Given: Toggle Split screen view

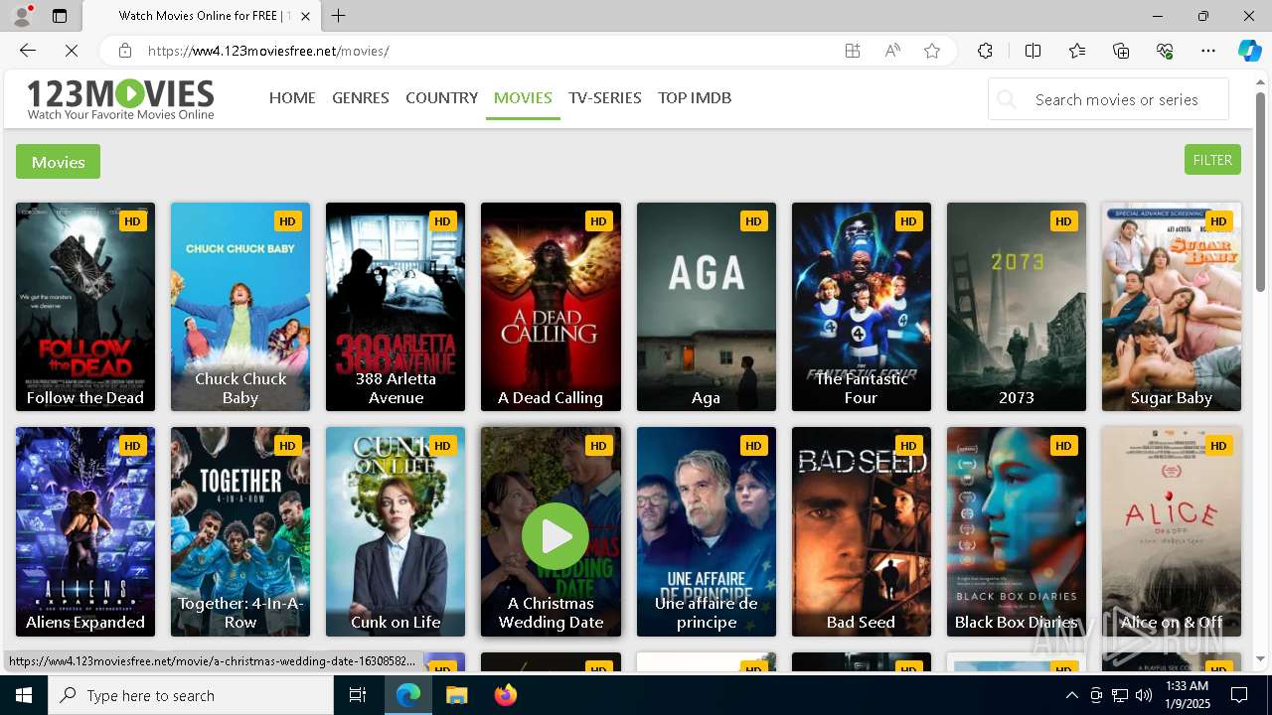Looking at the screenshot, I should 1033,51.
